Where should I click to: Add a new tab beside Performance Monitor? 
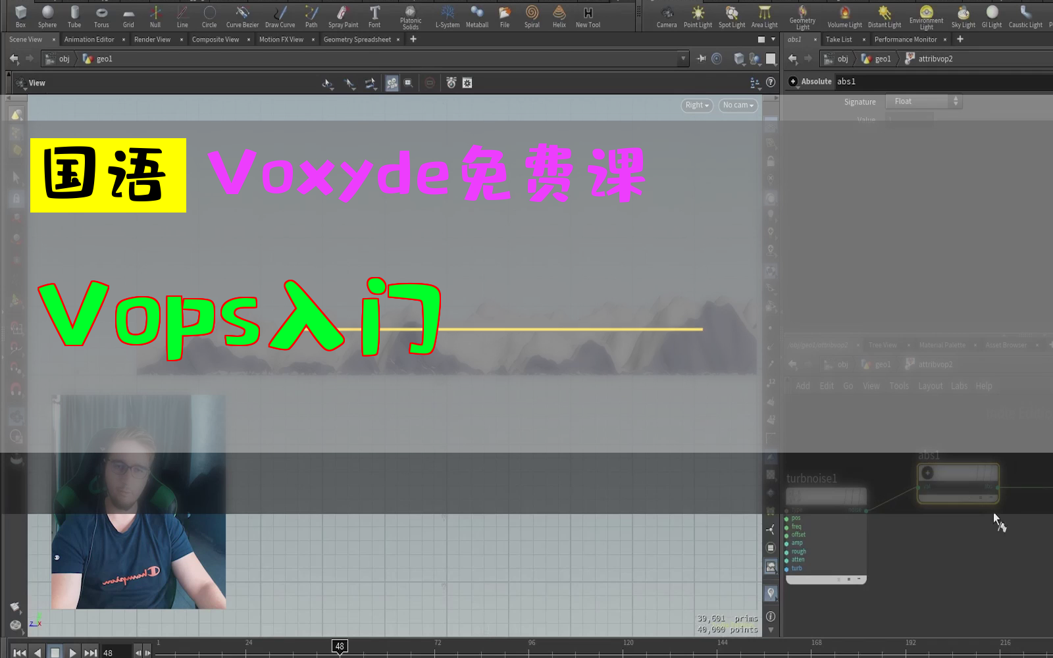960,39
